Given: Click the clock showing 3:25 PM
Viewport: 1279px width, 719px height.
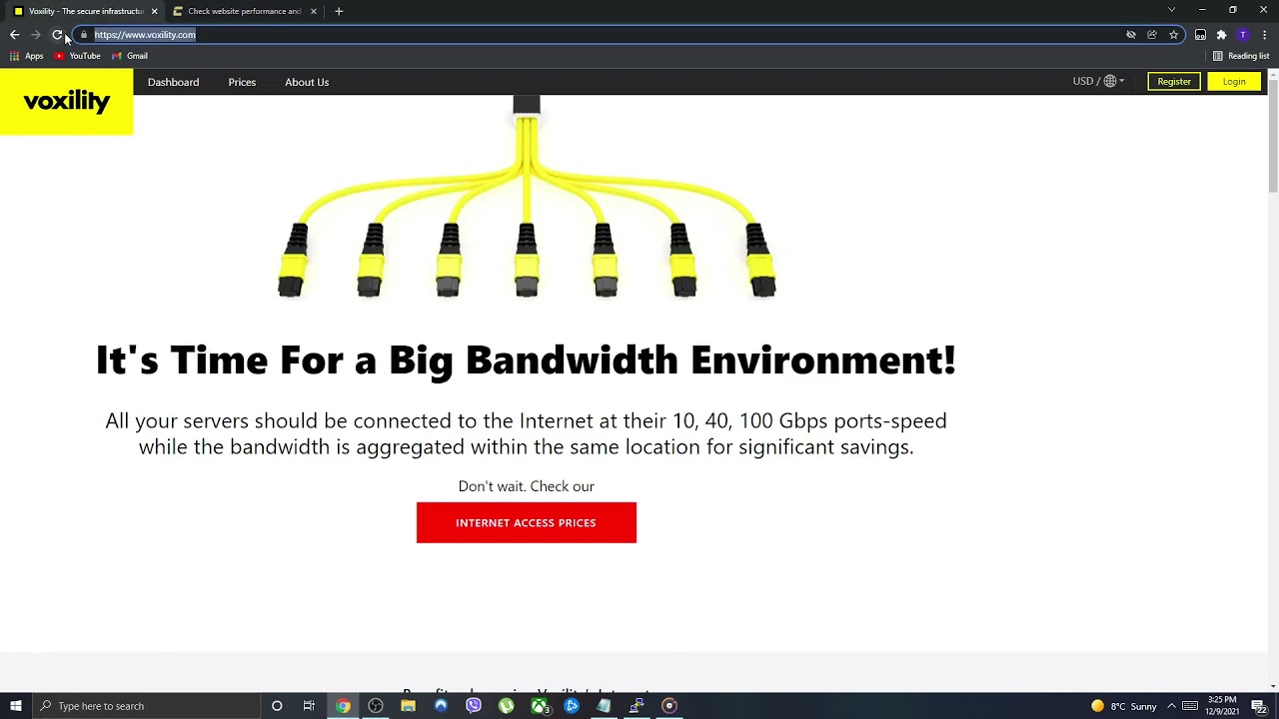Looking at the screenshot, I should [1222, 706].
